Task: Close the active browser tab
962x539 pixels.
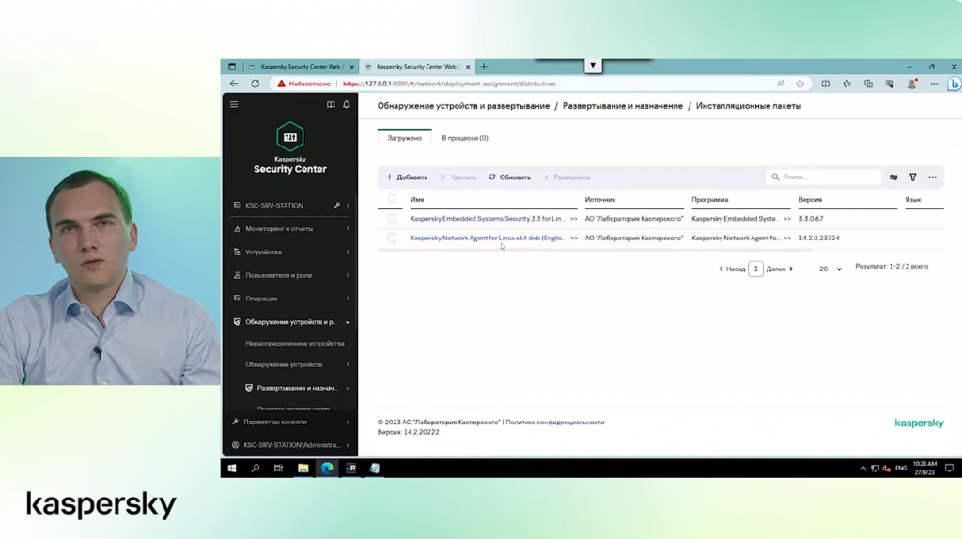Action: (468, 67)
